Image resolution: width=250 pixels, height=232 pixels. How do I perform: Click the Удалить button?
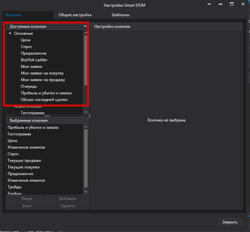(68, 206)
